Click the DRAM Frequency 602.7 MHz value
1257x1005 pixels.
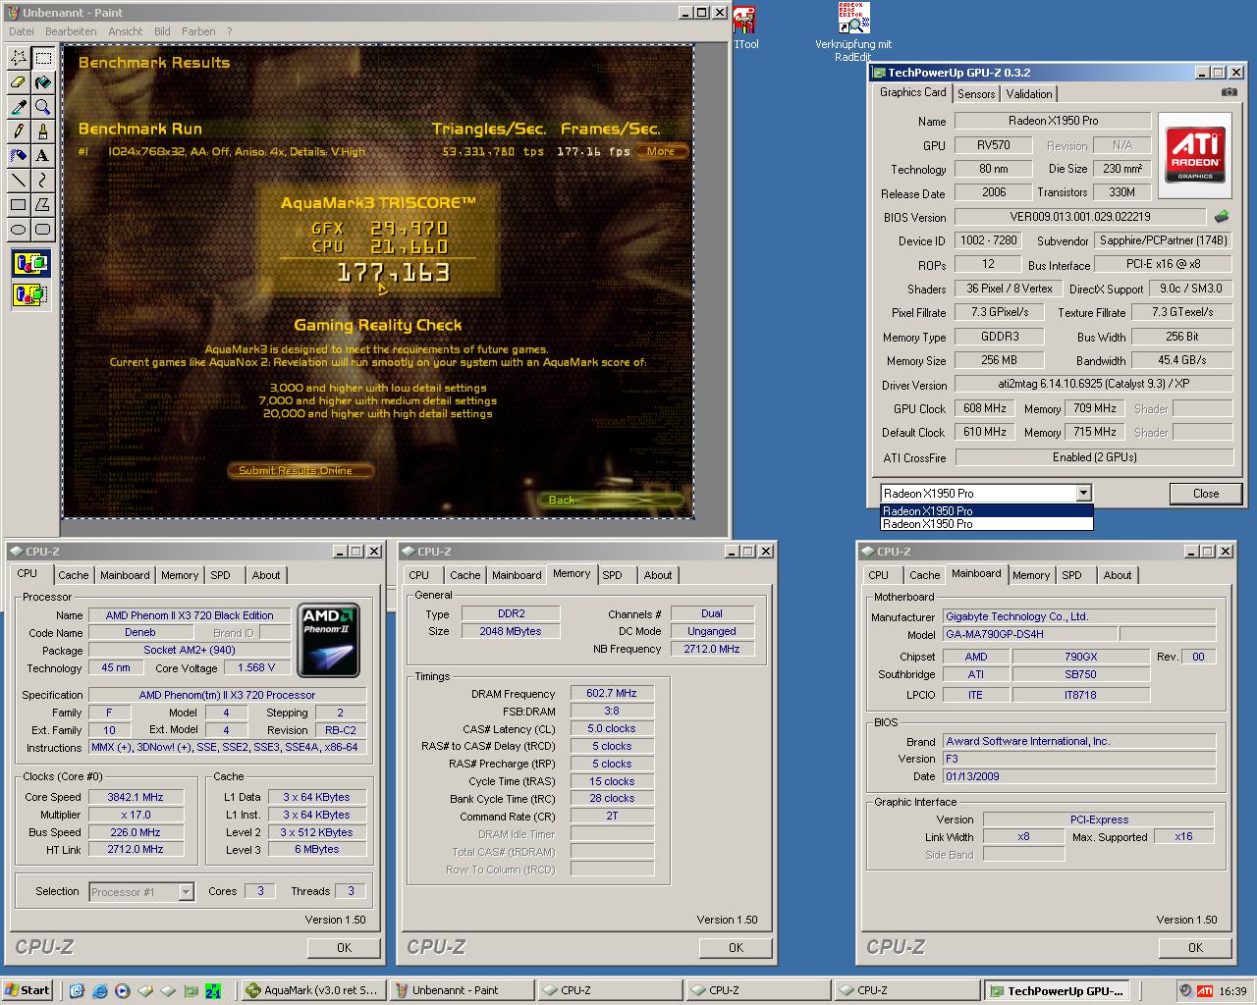[x=612, y=693]
